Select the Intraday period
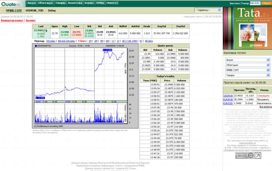The image size is (272, 171). pyautogui.click(x=51, y=41)
